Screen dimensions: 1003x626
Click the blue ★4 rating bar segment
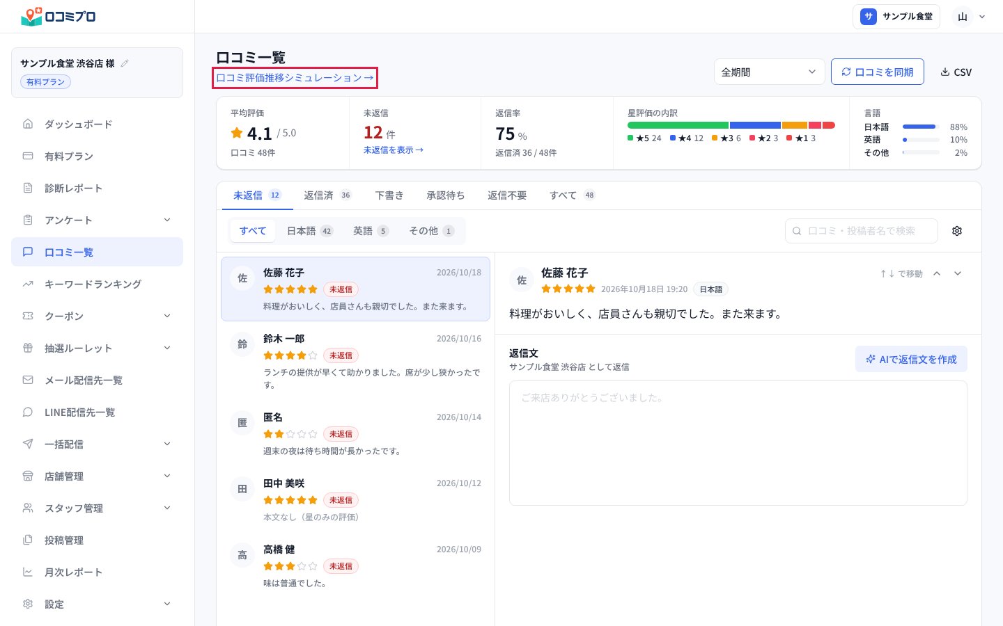click(x=755, y=125)
